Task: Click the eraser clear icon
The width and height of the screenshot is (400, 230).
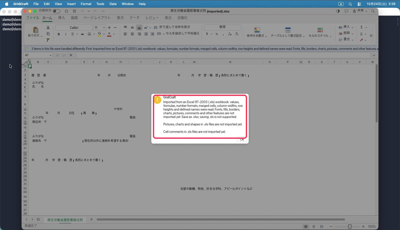Action: pyautogui.click(x=361, y=40)
